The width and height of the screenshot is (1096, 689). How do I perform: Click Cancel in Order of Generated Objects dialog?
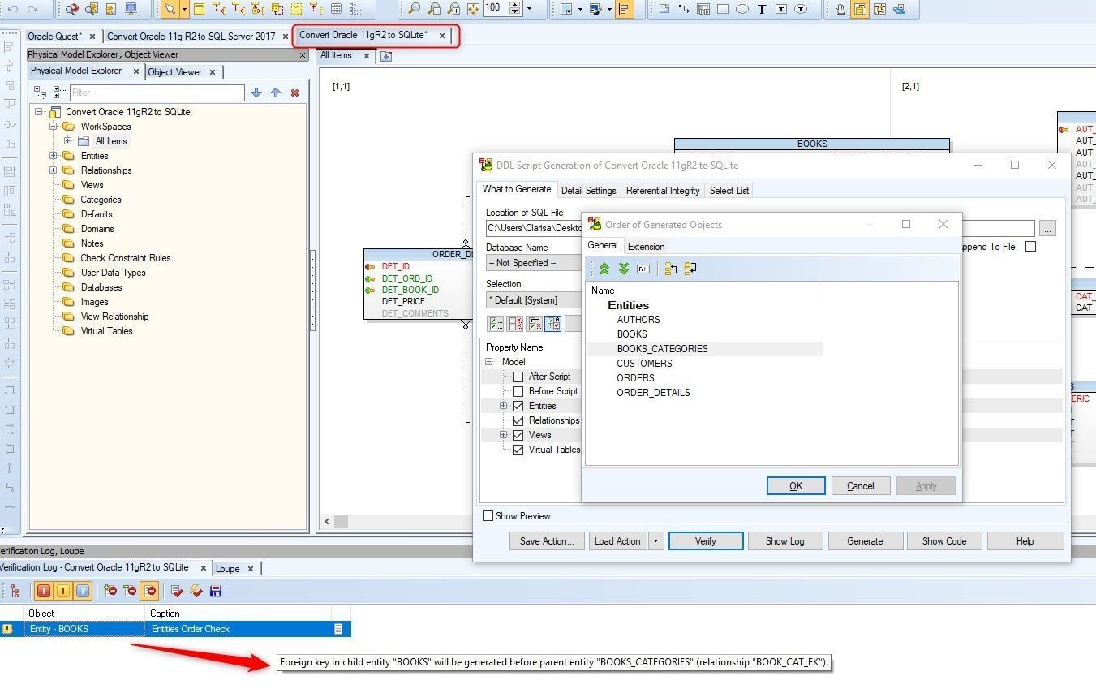pyautogui.click(x=861, y=486)
